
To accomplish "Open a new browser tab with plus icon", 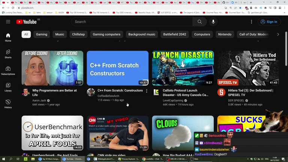I will coord(251,2).
